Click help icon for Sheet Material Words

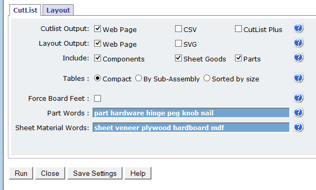pyautogui.click(x=299, y=127)
